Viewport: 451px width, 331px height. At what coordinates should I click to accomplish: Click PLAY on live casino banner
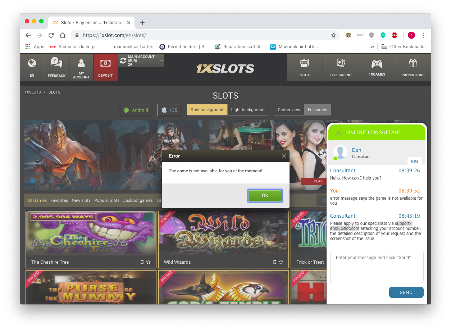[x=314, y=181]
